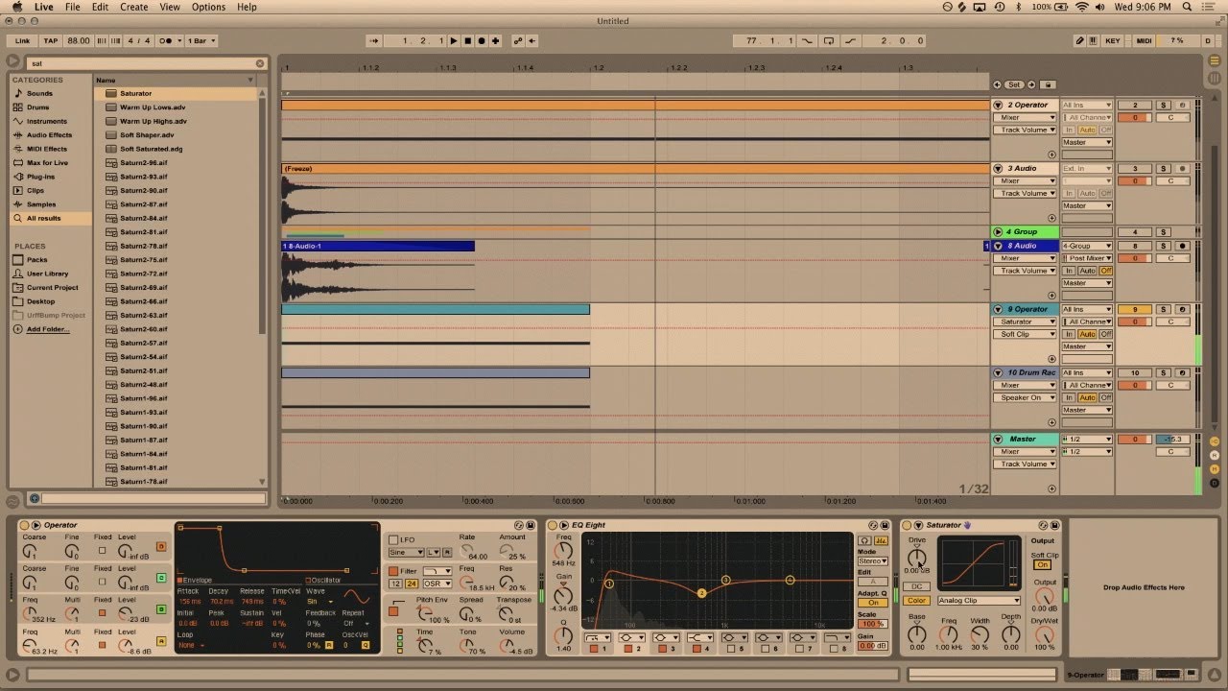Open the Help menu

click(247, 7)
